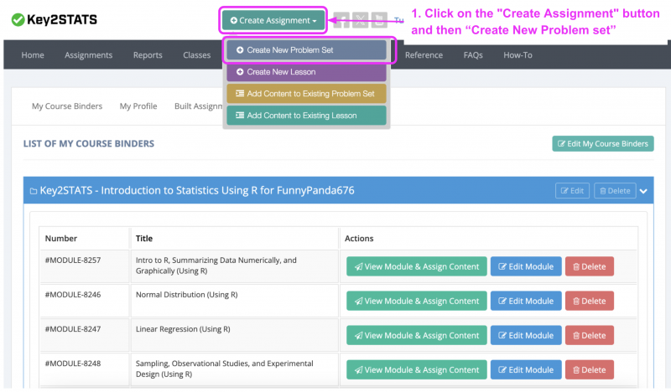The width and height of the screenshot is (671, 392).
Task: Click Edit button in binder header
Action: [x=572, y=191]
